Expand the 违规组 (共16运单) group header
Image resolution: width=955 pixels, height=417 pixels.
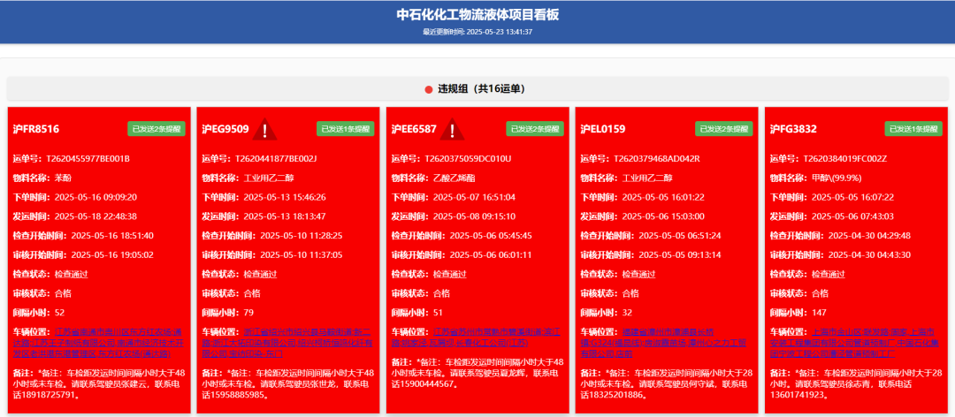[477, 89]
